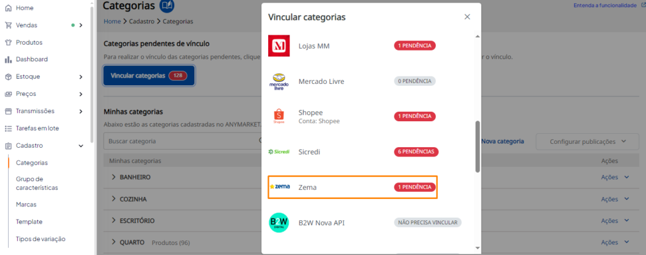Click the Zema logo

pos(279,187)
